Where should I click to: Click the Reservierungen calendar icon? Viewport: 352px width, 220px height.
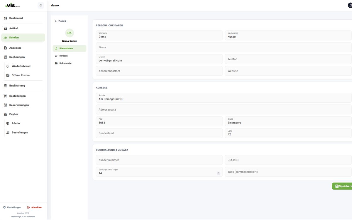click(5, 105)
